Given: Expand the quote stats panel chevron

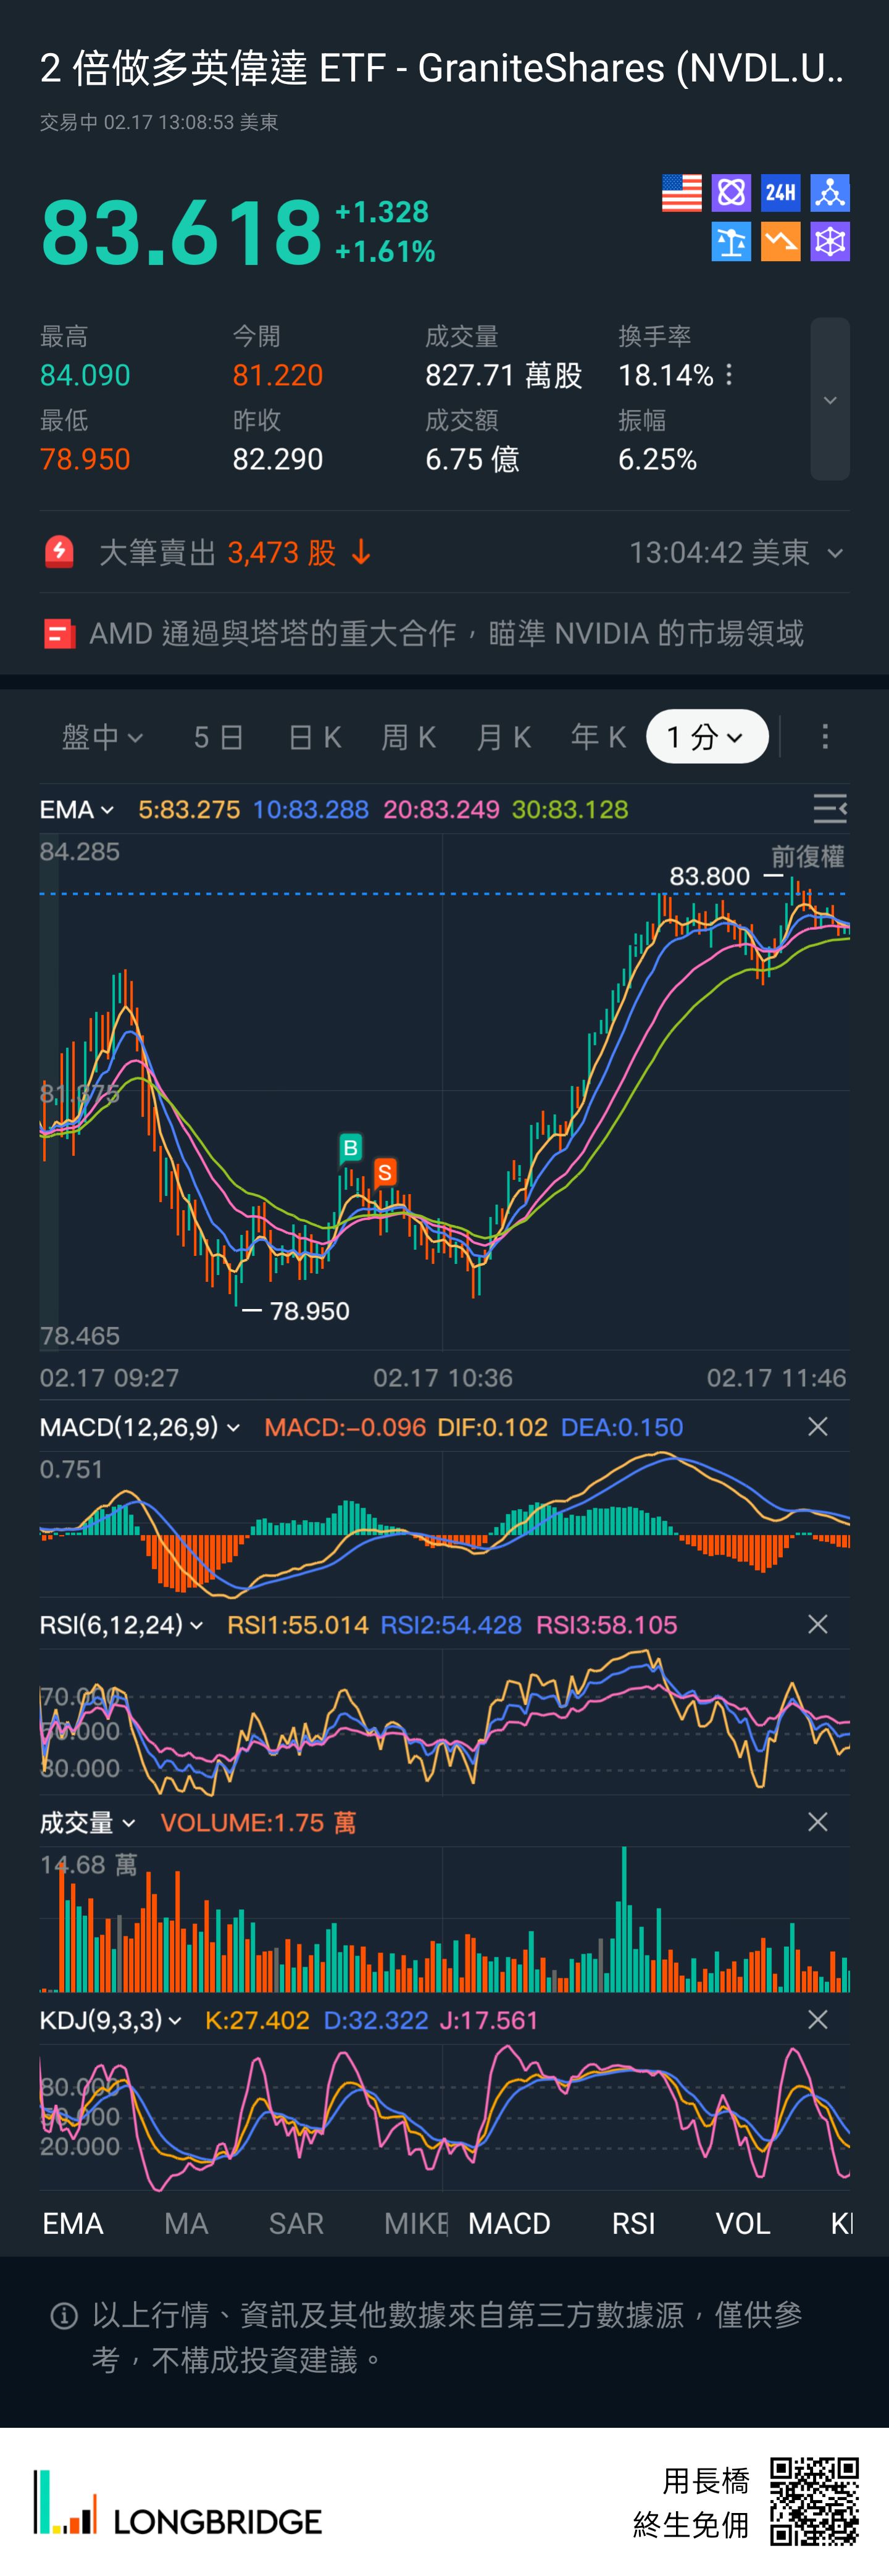Looking at the screenshot, I should pos(829,400).
